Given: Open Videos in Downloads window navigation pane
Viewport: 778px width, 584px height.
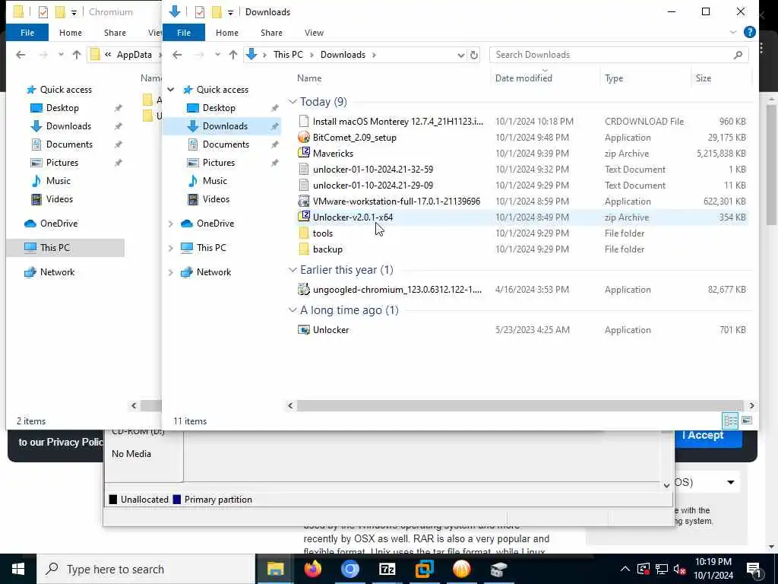Looking at the screenshot, I should pyautogui.click(x=216, y=199).
